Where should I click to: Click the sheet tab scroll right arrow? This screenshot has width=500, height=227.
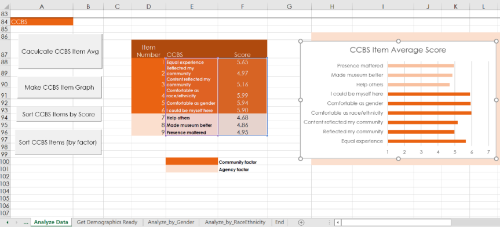click(x=16, y=222)
